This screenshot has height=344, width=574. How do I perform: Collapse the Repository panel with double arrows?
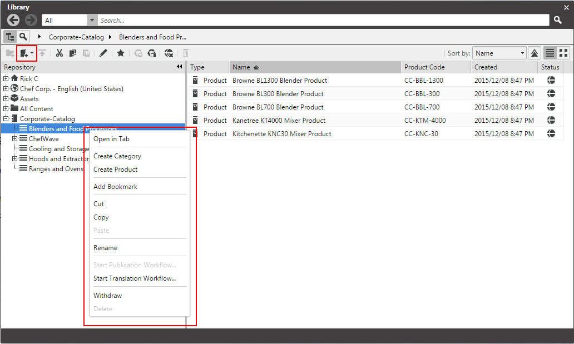[x=180, y=67]
